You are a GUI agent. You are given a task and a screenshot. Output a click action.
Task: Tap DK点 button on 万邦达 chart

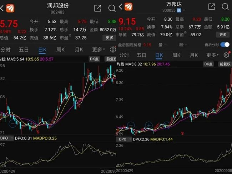coord(208,64)
